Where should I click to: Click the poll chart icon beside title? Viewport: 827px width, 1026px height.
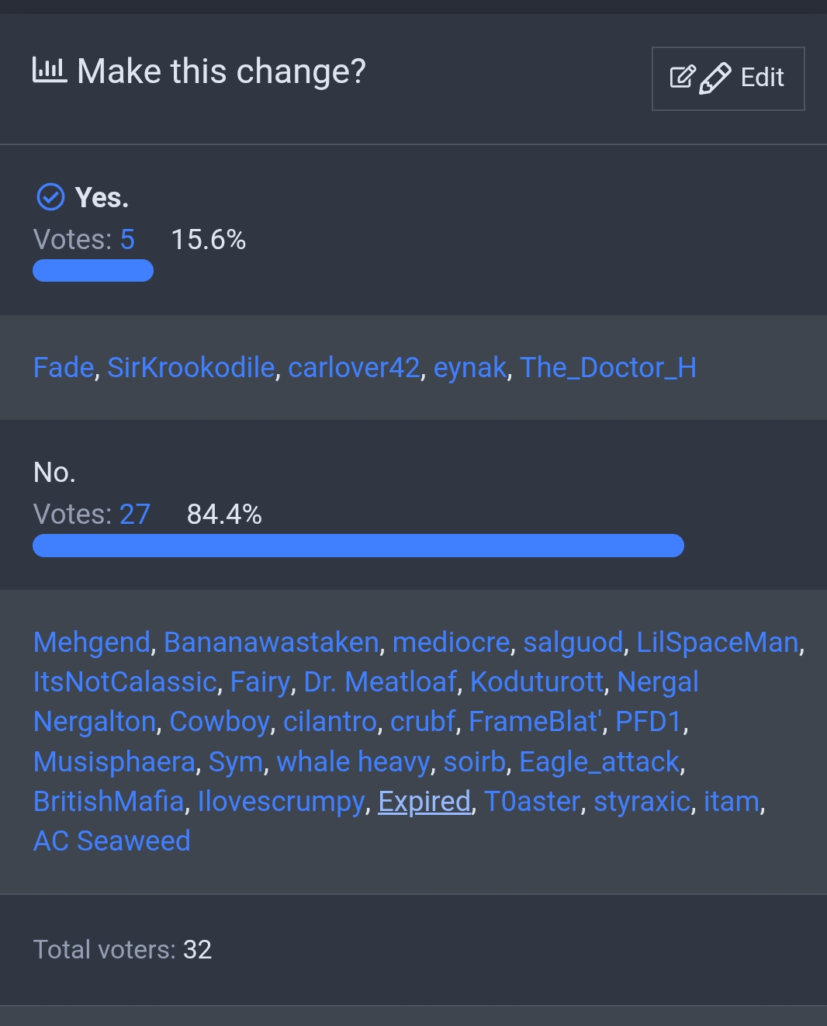click(x=50, y=71)
